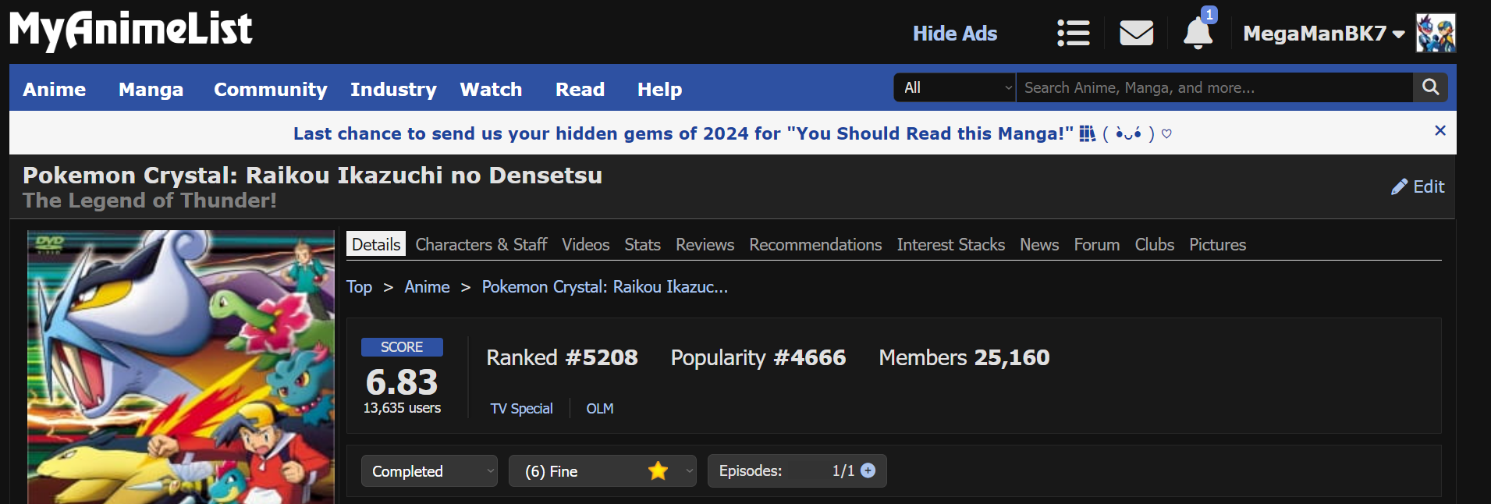Open the Help navigation menu
The height and width of the screenshot is (504, 1491).
coord(659,90)
